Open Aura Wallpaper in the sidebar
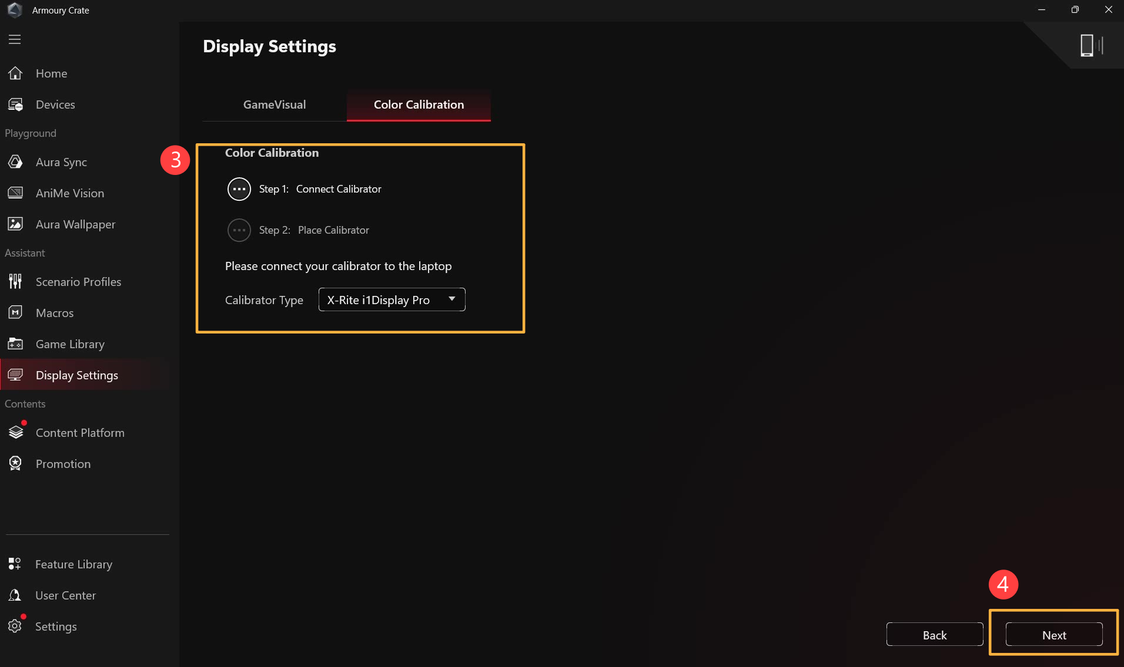The height and width of the screenshot is (667, 1124). tap(75, 224)
